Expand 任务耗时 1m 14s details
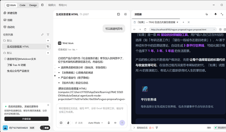Viewport: 226px width, 132px height. [67, 50]
